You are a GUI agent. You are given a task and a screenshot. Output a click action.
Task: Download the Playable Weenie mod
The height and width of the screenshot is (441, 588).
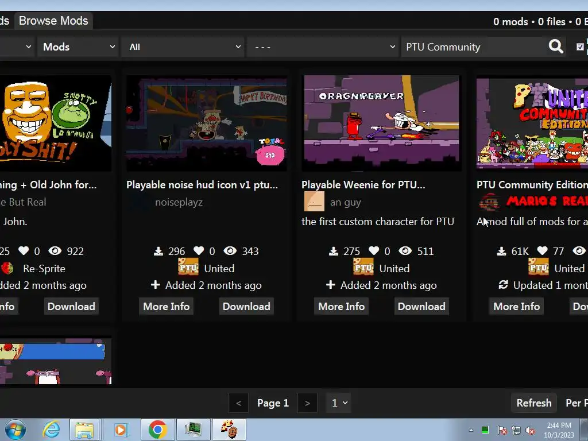[x=421, y=307]
